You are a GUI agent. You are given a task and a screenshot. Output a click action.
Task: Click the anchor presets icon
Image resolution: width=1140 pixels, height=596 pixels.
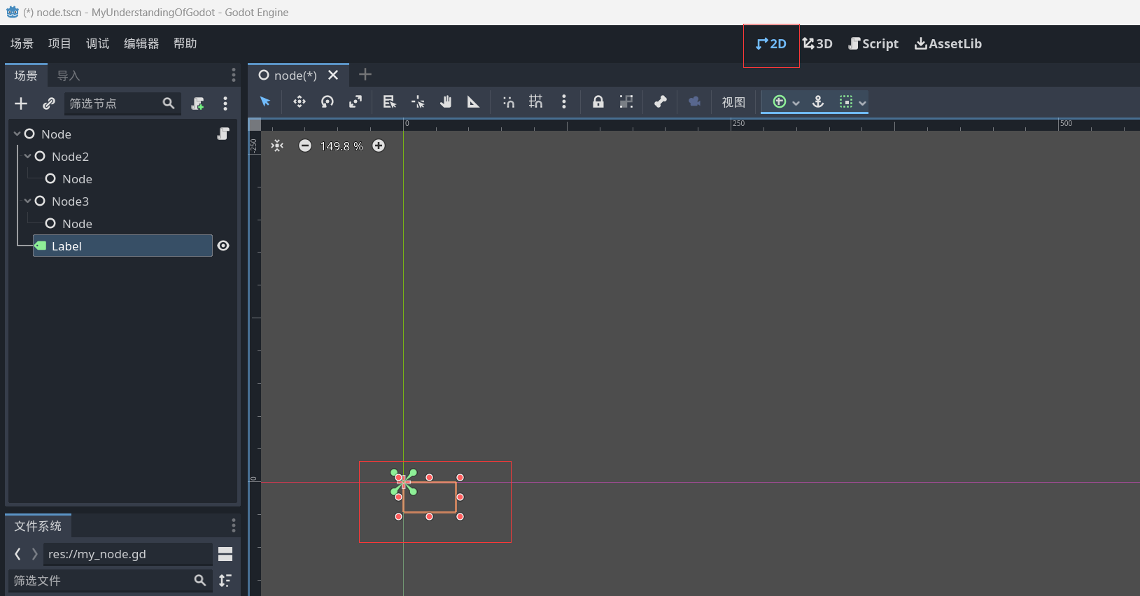818,102
